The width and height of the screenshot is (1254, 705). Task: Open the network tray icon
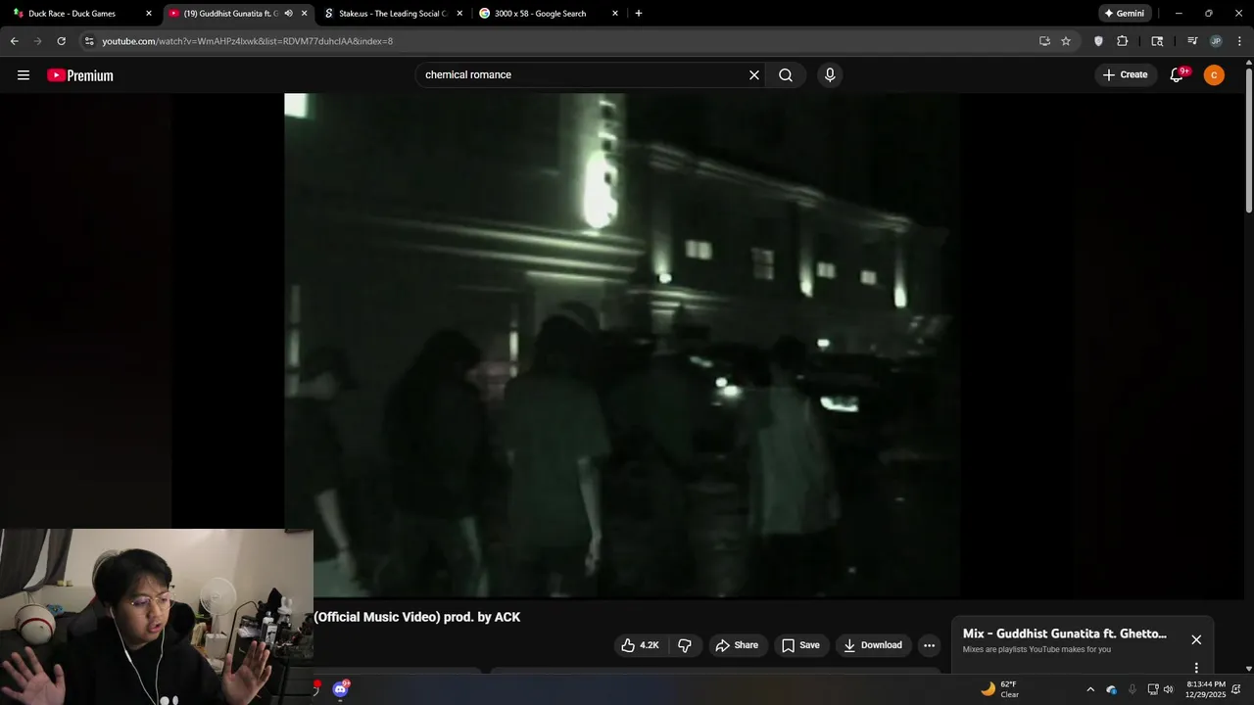[1153, 689]
